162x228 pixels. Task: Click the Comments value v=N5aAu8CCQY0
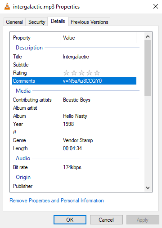tap(82, 81)
